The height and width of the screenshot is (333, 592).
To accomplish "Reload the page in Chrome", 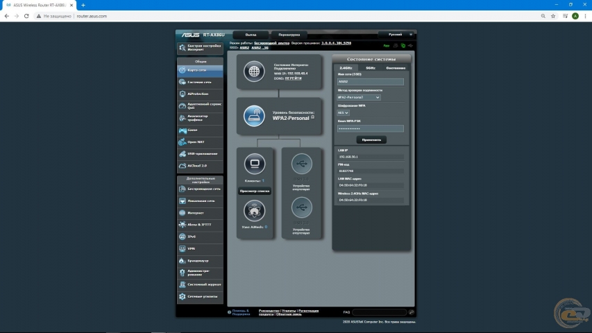I will pos(26,16).
